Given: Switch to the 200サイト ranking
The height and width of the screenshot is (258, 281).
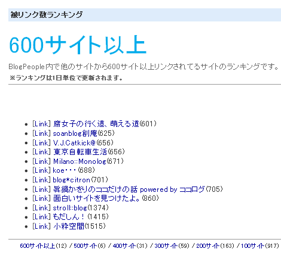Looking at the screenshot, I should (208, 246).
